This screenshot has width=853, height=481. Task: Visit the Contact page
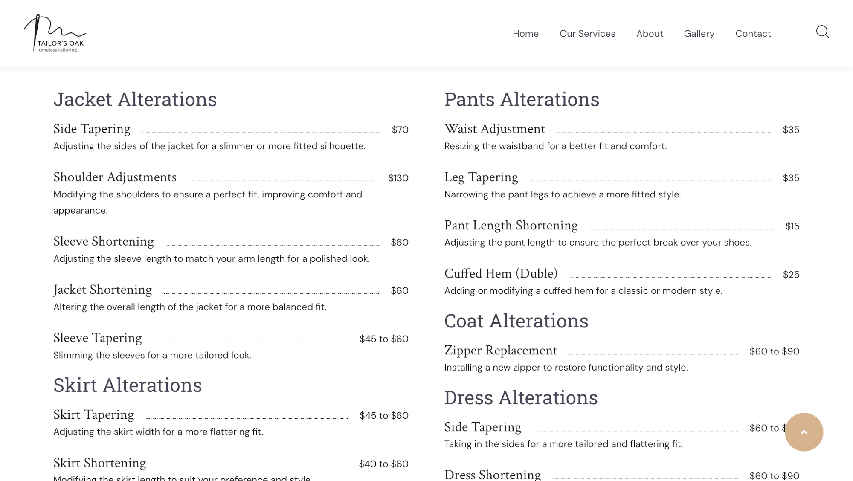753,34
